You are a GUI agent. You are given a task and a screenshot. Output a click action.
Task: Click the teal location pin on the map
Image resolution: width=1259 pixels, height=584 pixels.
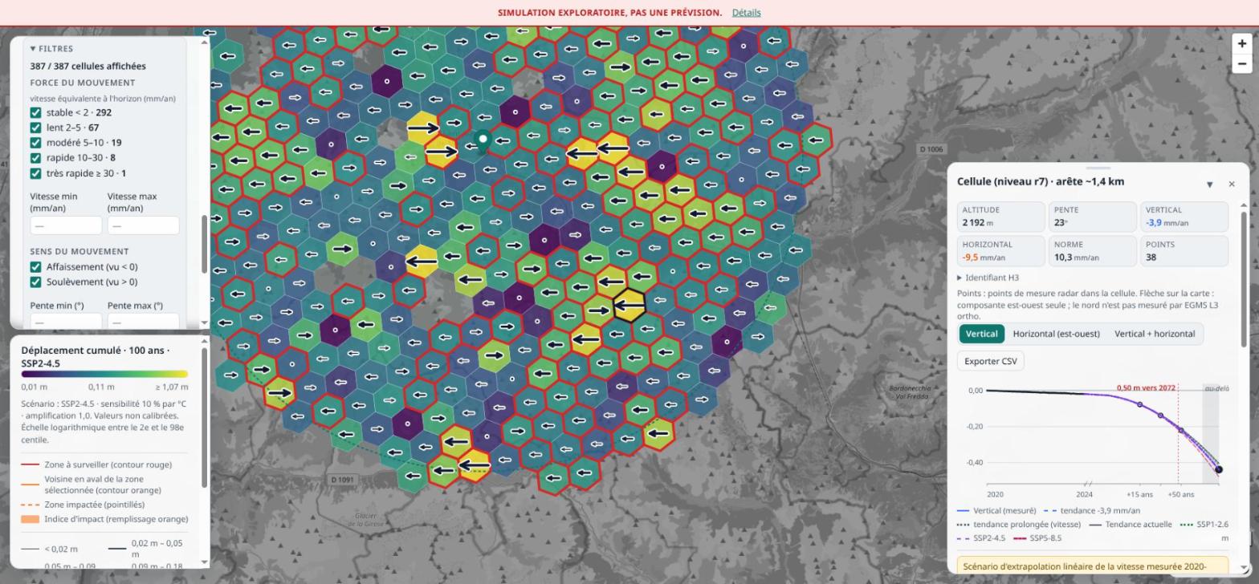483,141
